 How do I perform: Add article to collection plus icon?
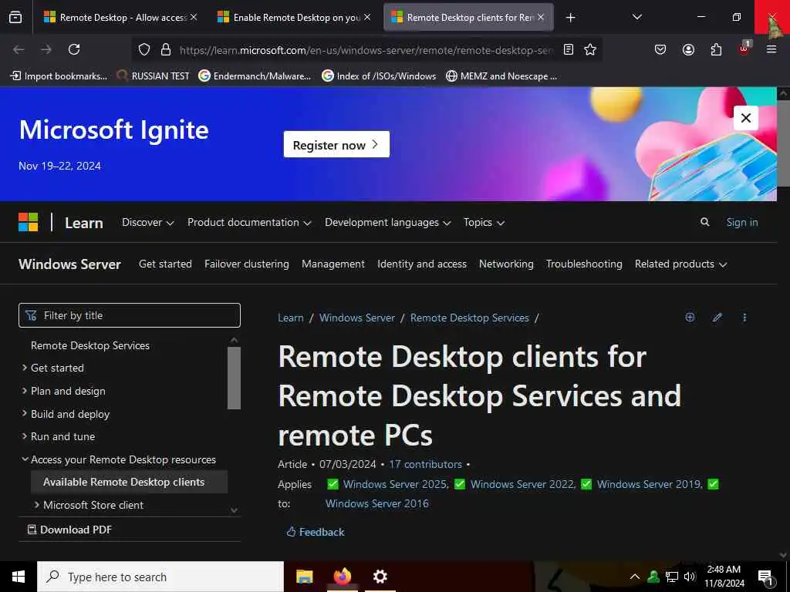690,317
